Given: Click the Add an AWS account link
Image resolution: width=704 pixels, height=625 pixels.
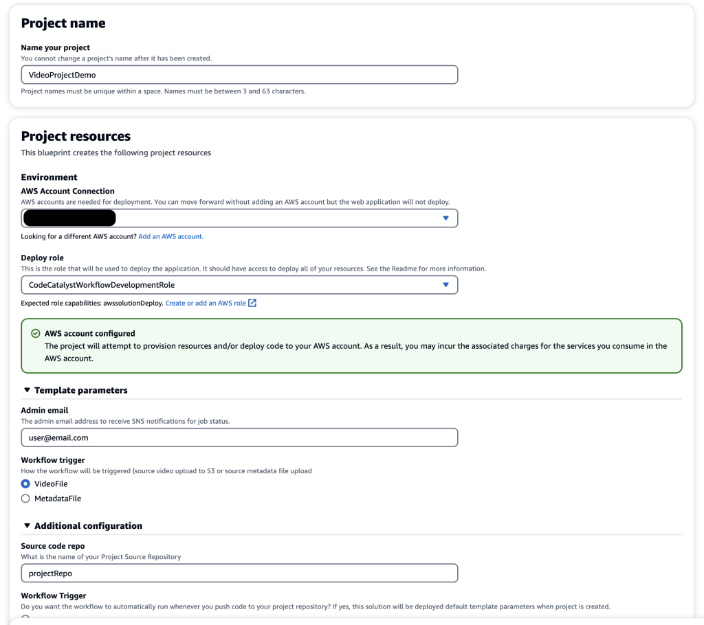Looking at the screenshot, I should click(170, 235).
